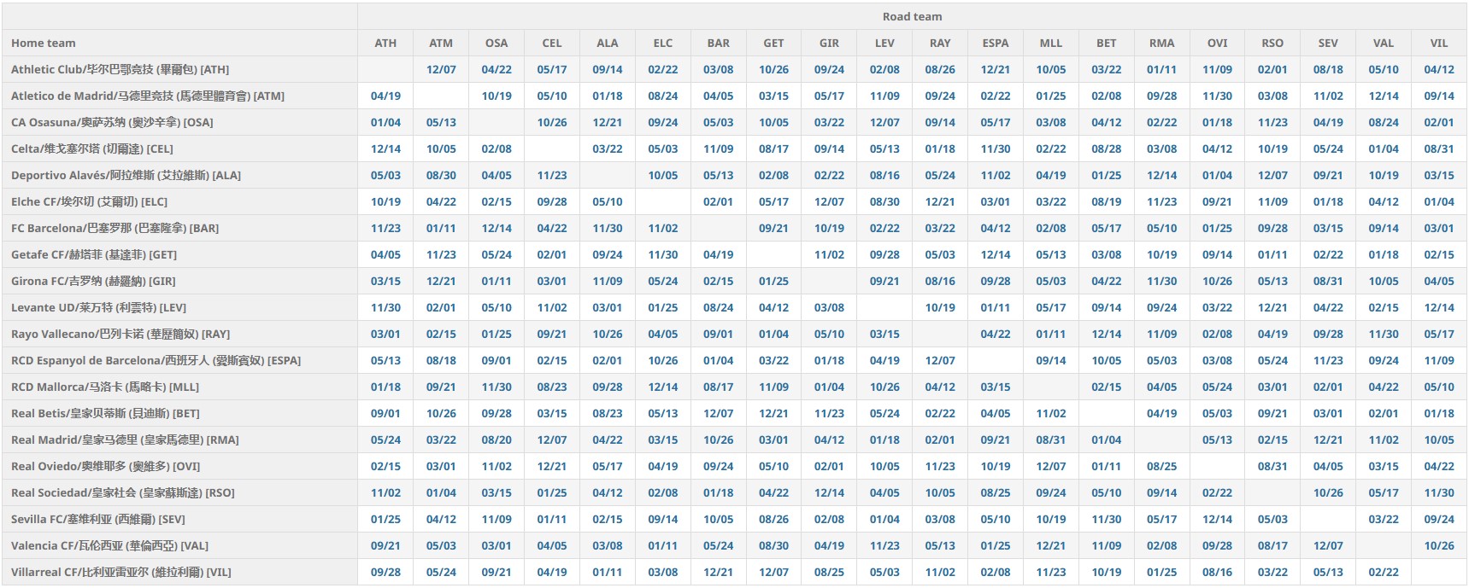This screenshot has width=1469, height=588.
Task: Select the BAR road team column header
Action: (718, 43)
